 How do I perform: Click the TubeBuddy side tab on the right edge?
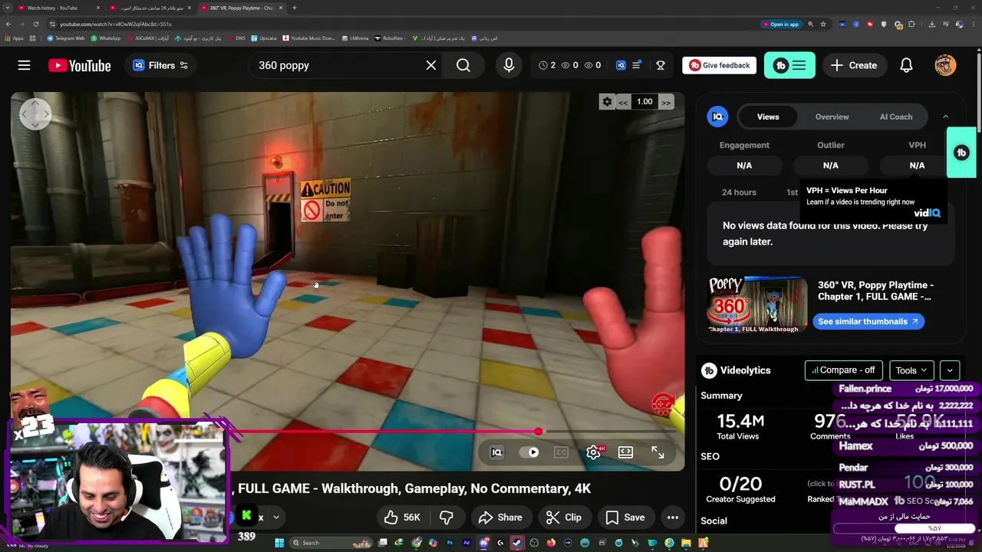961,153
